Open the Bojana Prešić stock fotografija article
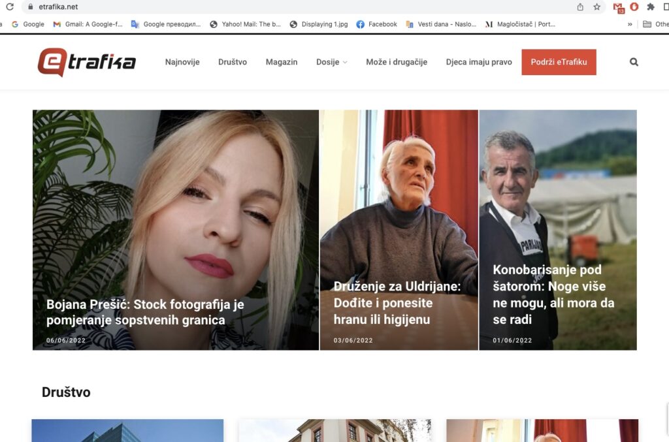The height and width of the screenshot is (442, 669). (145, 312)
